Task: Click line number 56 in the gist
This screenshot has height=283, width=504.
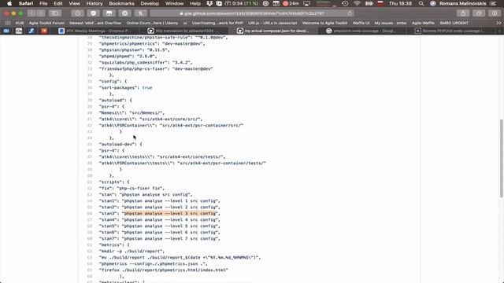Action: tap(90, 213)
